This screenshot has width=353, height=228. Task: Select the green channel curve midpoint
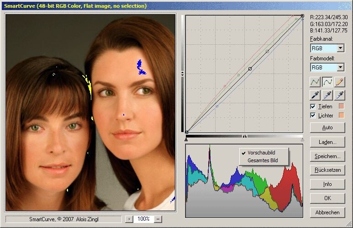click(239, 75)
